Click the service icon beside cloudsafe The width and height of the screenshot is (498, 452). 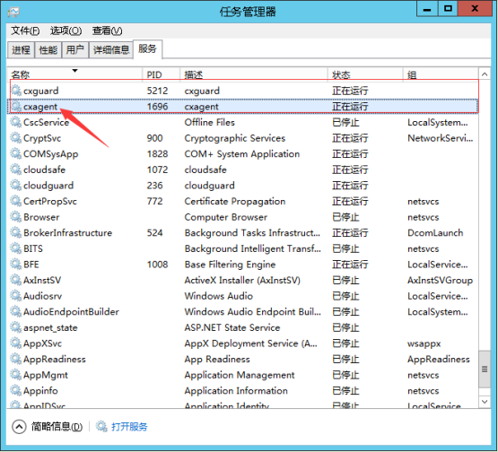coord(15,169)
